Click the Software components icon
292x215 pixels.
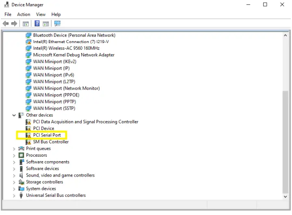tap(22, 162)
